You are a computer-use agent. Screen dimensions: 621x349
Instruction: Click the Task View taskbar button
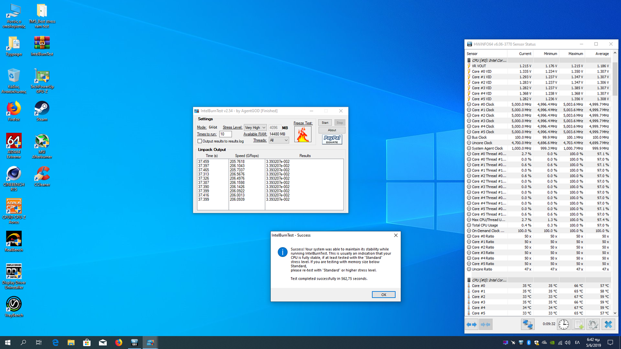39,342
